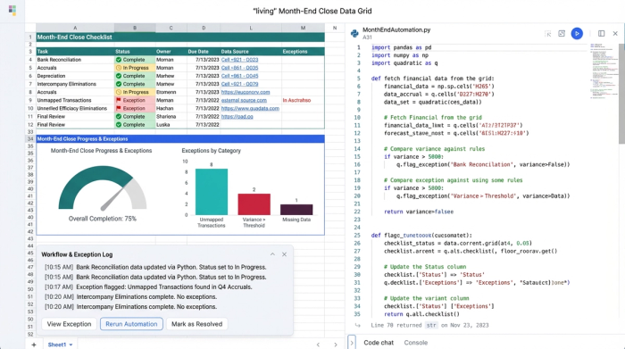Click the Python logo icon beside MonthEndAutomation.py

(354, 33)
